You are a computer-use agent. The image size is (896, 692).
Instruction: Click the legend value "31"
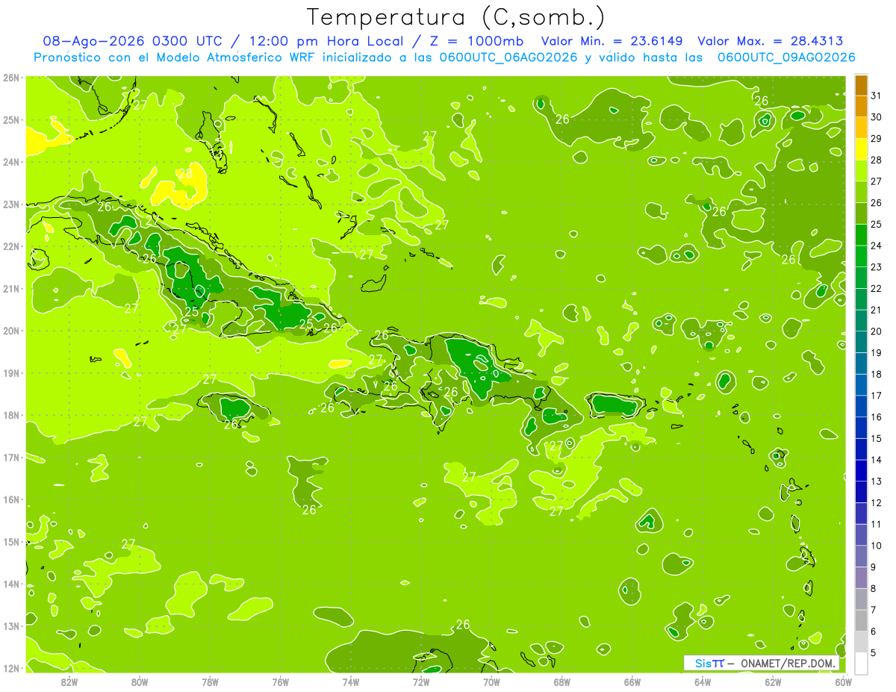tap(877, 96)
